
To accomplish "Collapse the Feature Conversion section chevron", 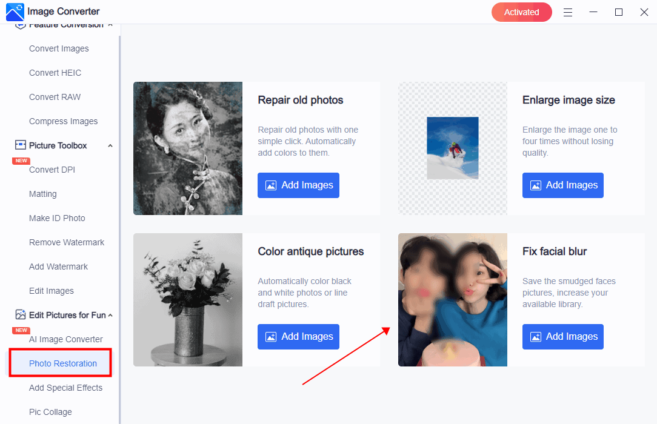I will pyautogui.click(x=110, y=25).
